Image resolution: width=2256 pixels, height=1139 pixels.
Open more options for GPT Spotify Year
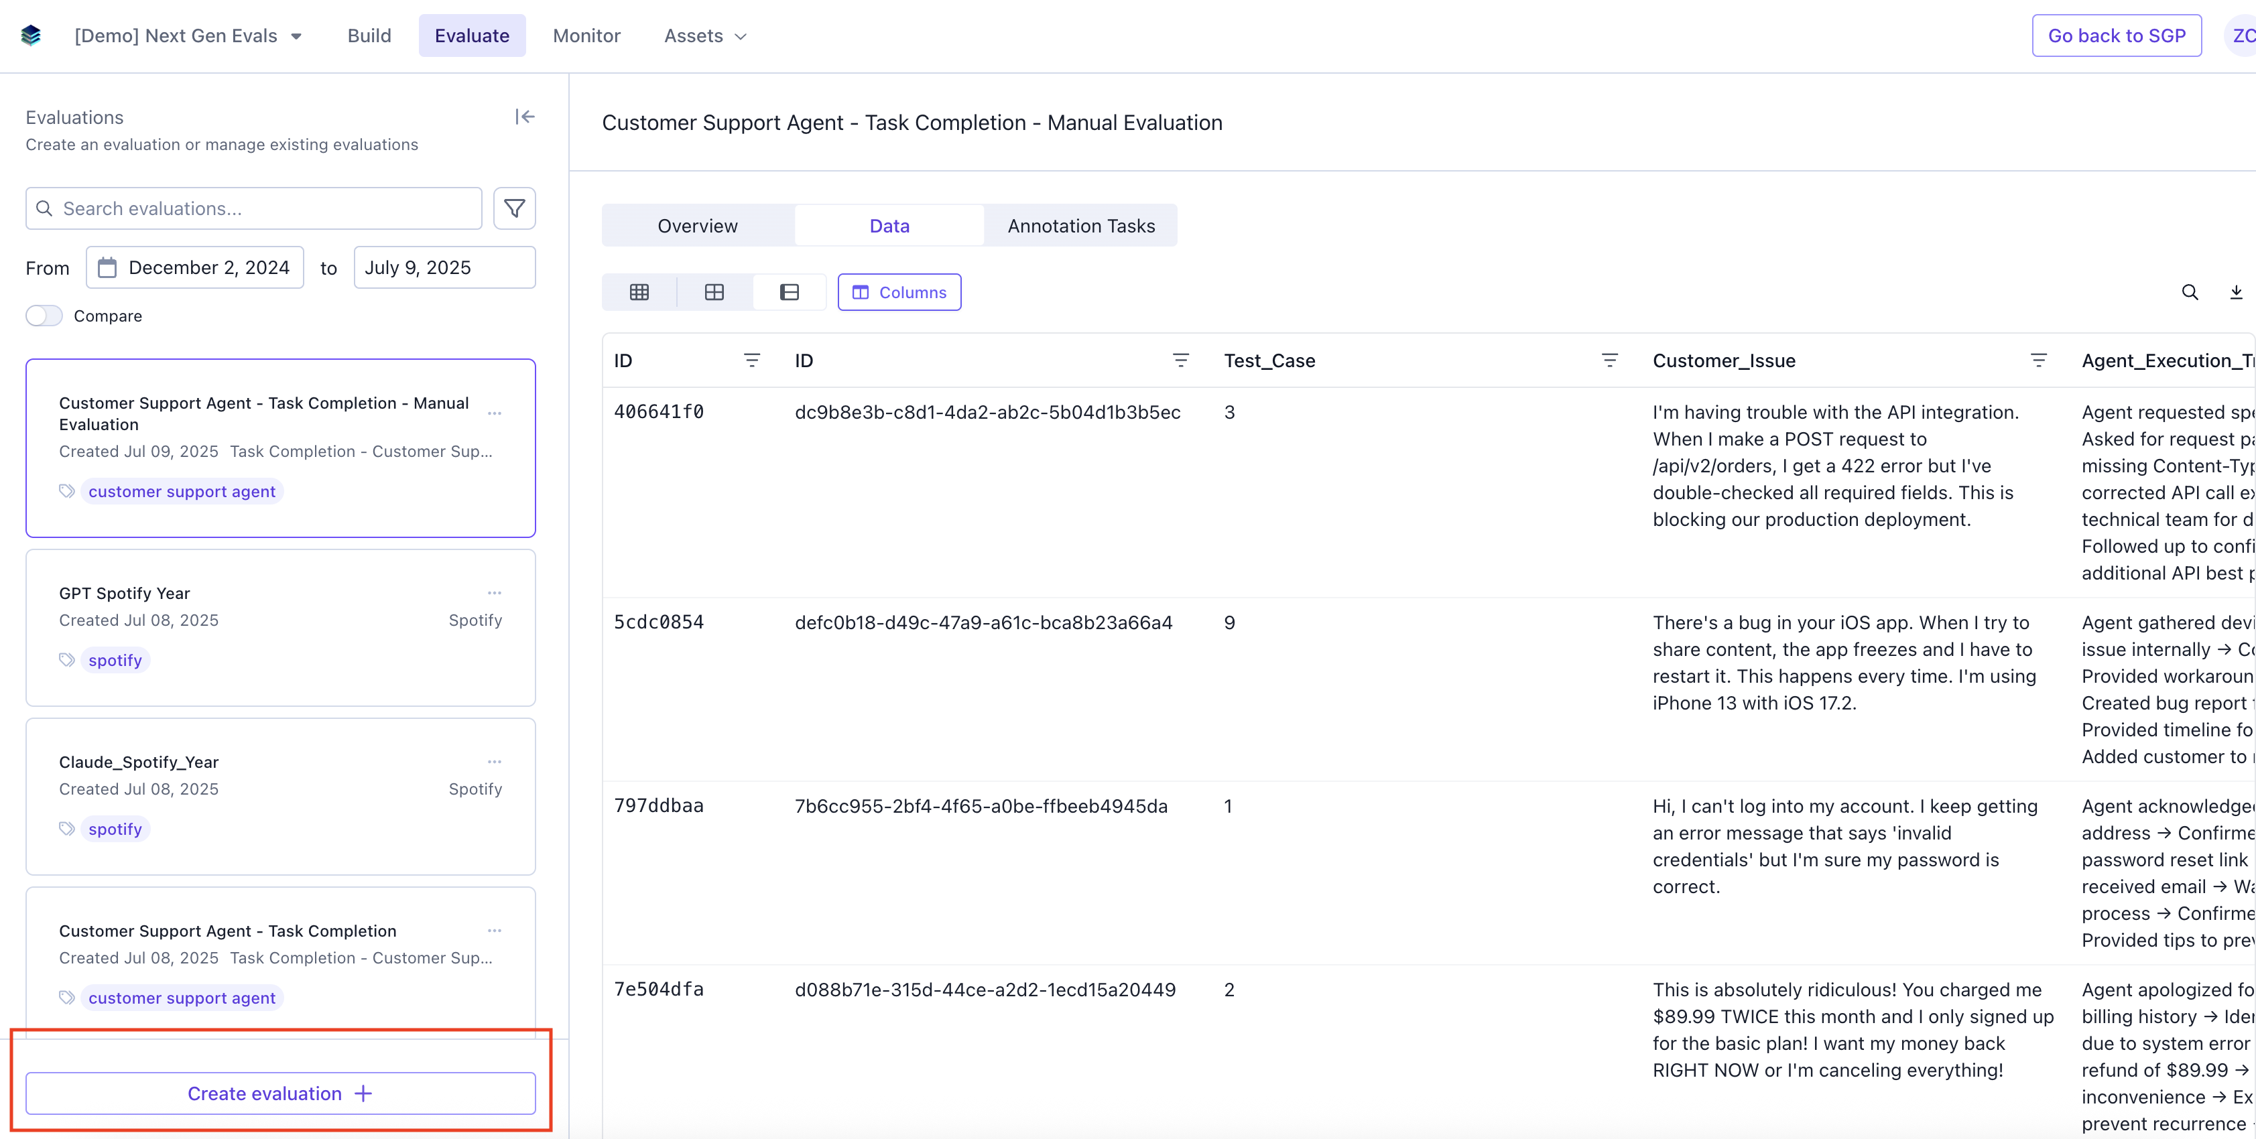coord(495,593)
